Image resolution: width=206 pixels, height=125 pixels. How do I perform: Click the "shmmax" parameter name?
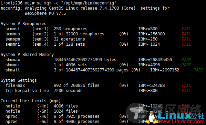click(13, 60)
